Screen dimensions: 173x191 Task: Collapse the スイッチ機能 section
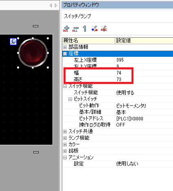pyautogui.click(x=65, y=86)
